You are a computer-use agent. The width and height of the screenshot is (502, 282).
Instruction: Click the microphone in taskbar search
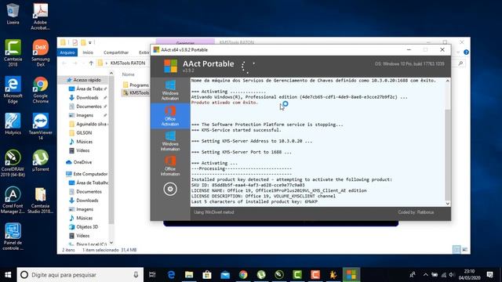136,275
